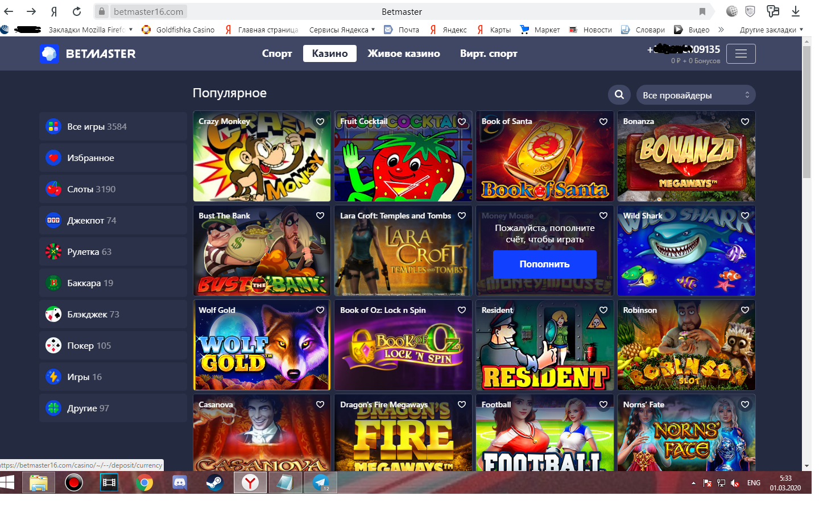Open the Живое казино tab
Viewport: 819px width, 512px height.
pos(404,53)
